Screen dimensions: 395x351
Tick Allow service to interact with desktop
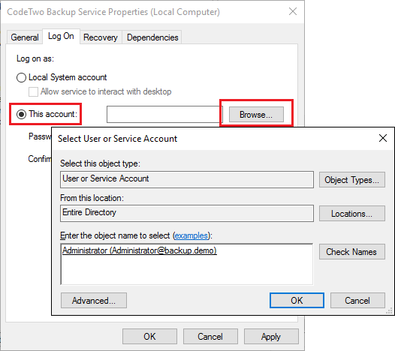click(x=33, y=91)
